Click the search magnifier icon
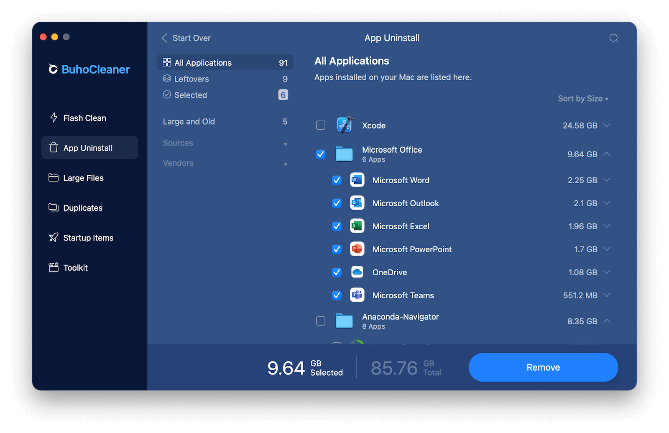The width and height of the screenshot is (669, 433). point(613,38)
